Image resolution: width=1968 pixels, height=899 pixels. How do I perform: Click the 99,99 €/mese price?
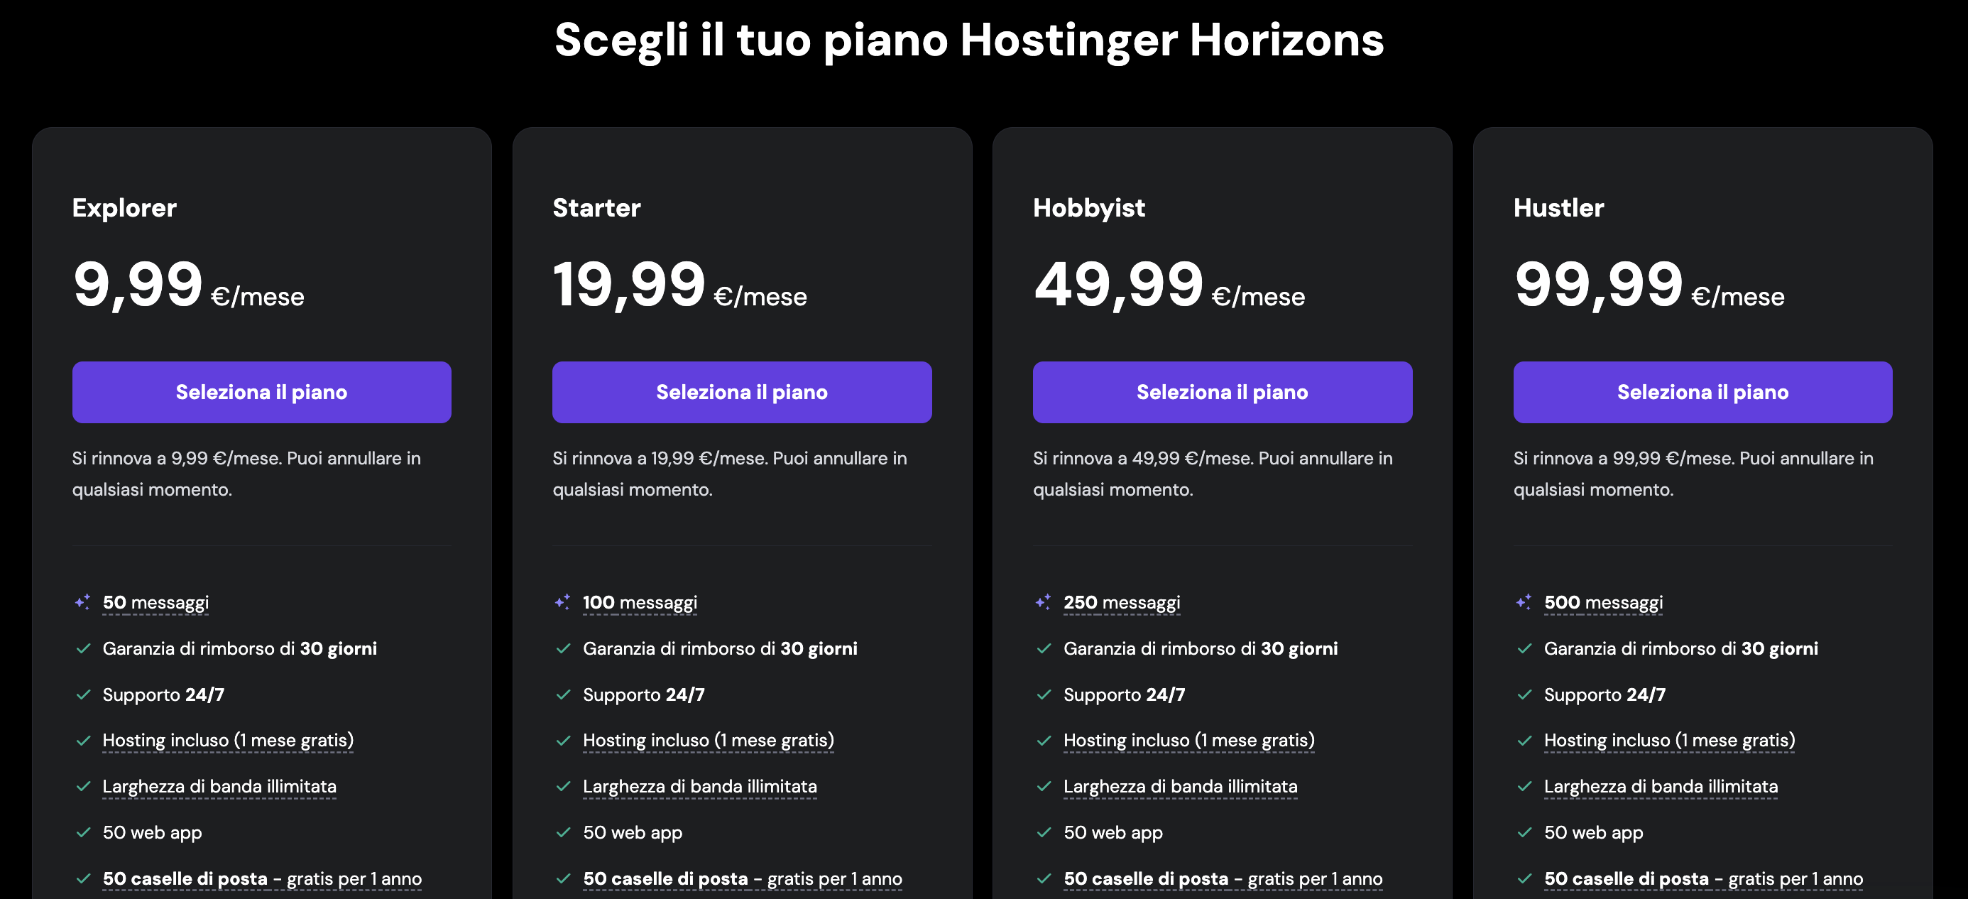click(x=1649, y=287)
